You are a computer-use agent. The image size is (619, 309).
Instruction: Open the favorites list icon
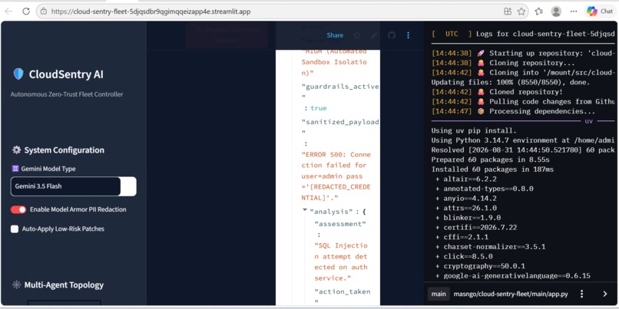539,12
